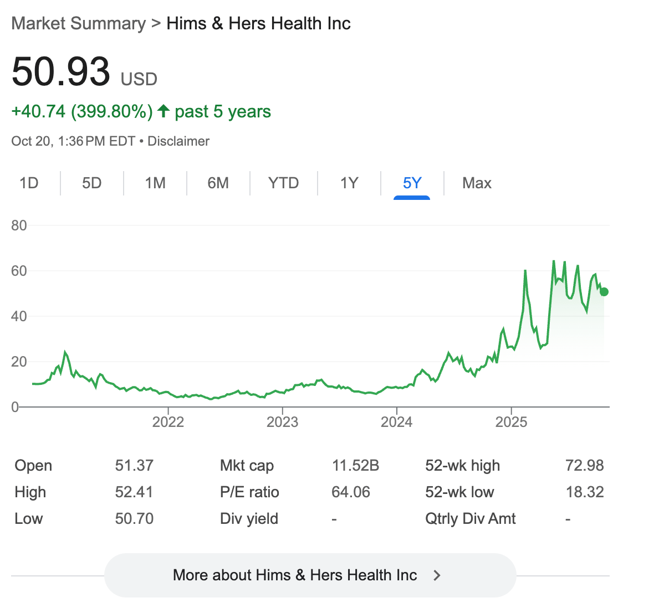Select the YTD range tab
Viewport: 664px width, 613px height.
click(283, 183)
